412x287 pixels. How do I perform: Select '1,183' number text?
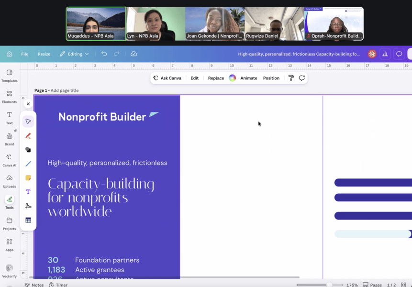(x=56, y=270)
